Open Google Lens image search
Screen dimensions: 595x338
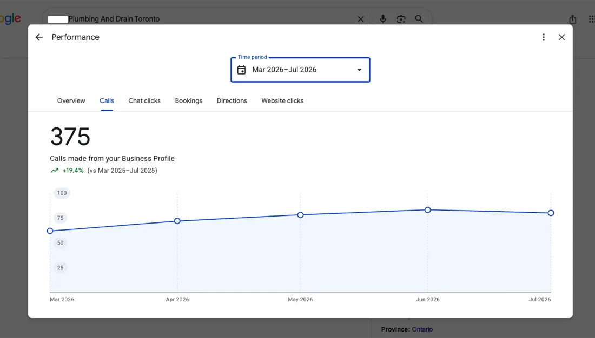pyautogui.click(x=401, y=19)
